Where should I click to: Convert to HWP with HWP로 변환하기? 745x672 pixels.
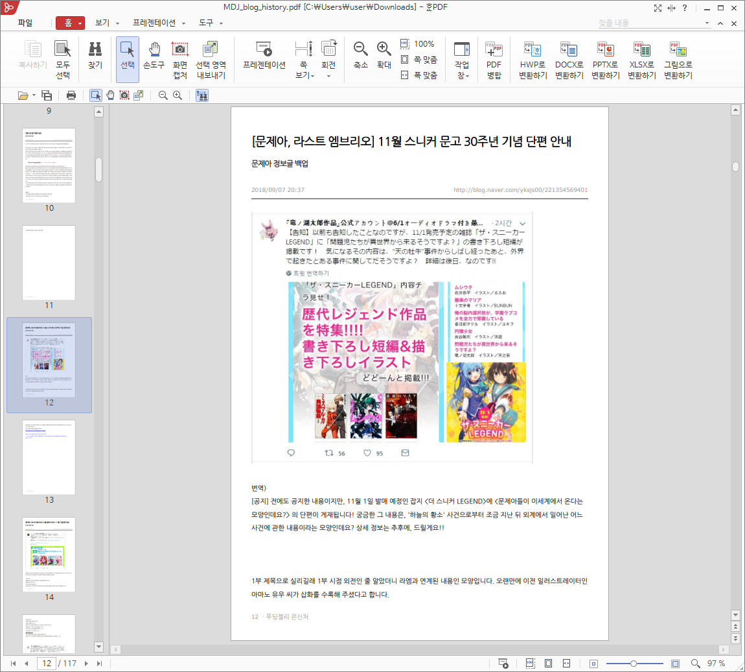coord(533,60)
